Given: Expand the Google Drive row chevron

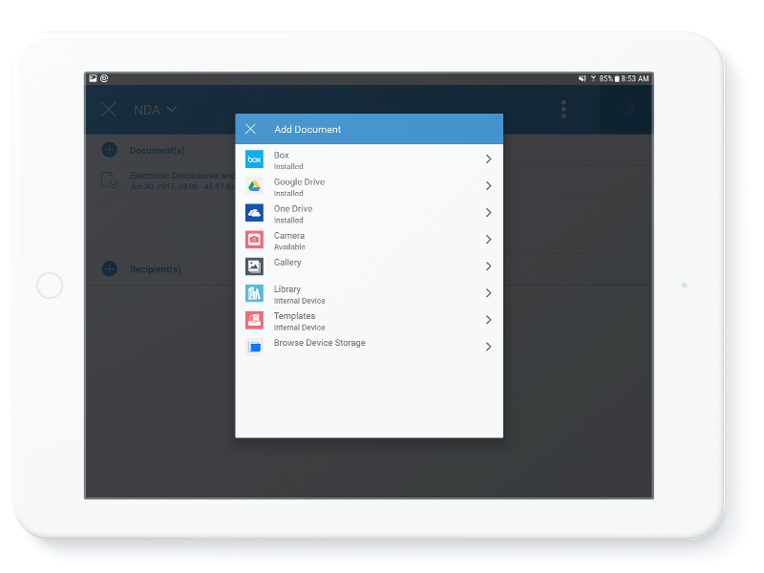Looking at the screenshot, I should point(489,185).
